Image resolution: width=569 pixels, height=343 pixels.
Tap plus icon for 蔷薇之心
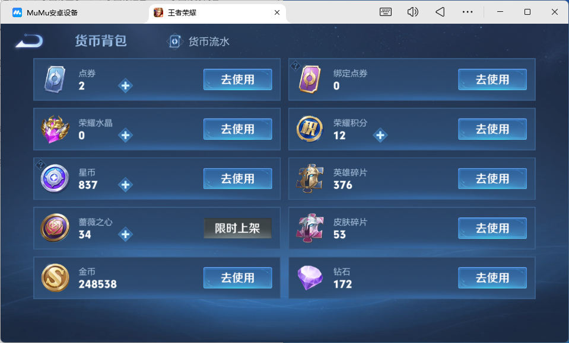[x=125, y=235]
